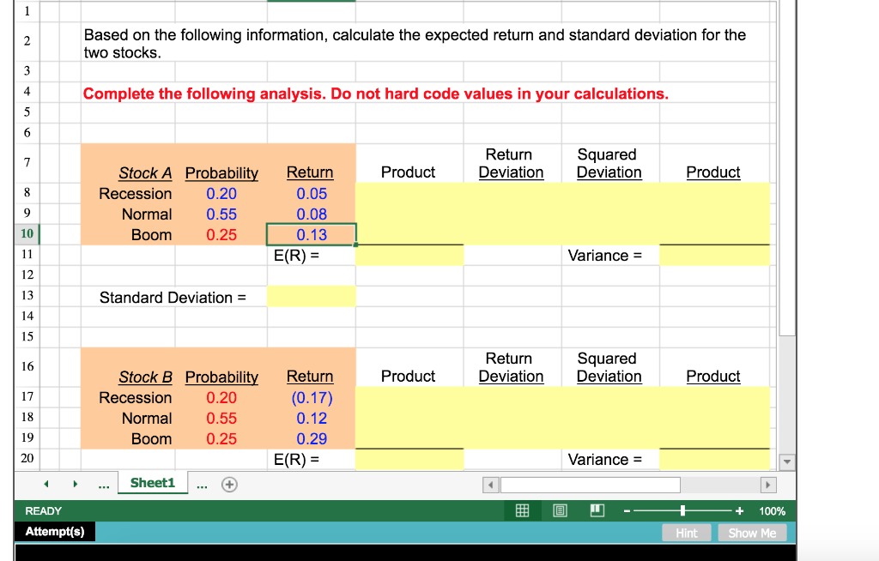This screenshot has height=561, width=879.
Task: Select Stock A Boom return 0.13 cell
Action: [311, 235]
